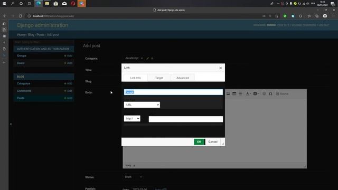Add a new Group via Add link
The image size is (338, 190).
coord(68,55)
